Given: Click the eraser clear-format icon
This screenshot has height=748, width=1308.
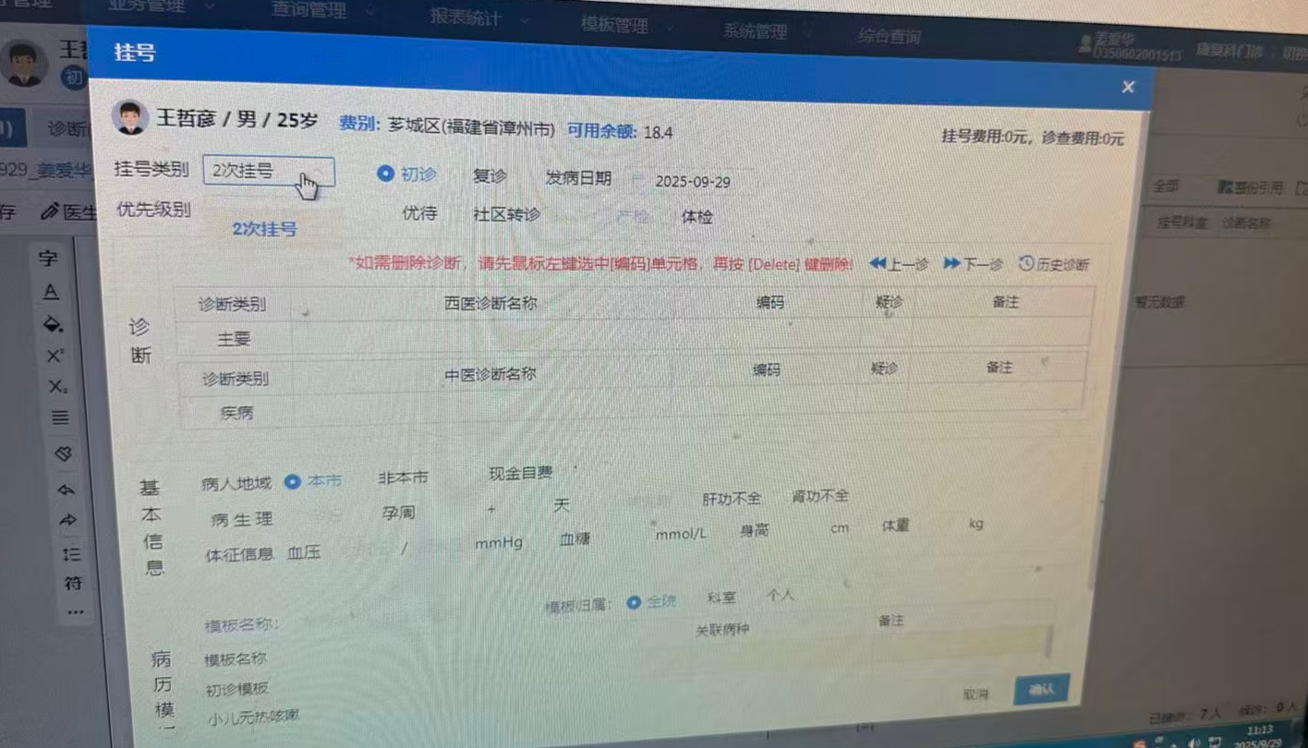Looking at the screenshot, I should pos(63,453).
